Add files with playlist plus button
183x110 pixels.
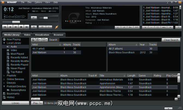145,27
